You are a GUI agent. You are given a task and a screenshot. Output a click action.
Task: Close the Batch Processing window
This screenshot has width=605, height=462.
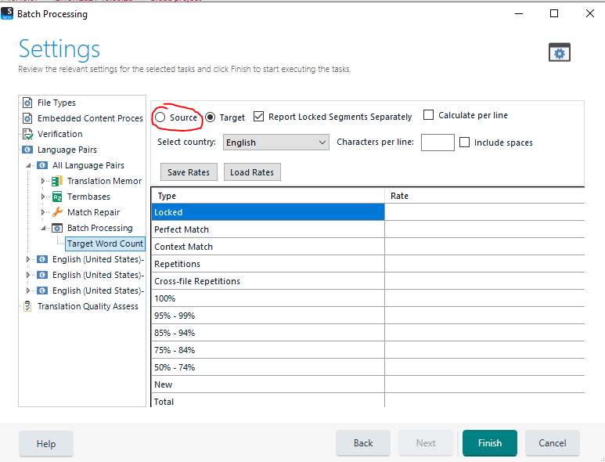pyautogui.click(x=589, y=13)
